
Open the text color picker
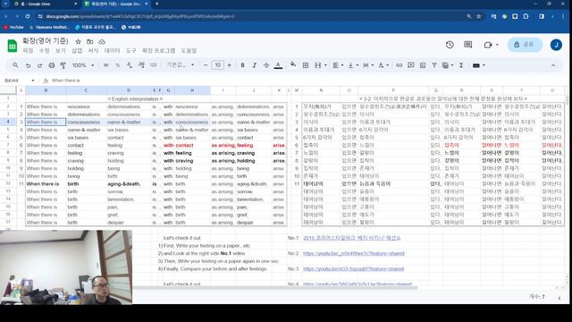click(x=278, y=65)
